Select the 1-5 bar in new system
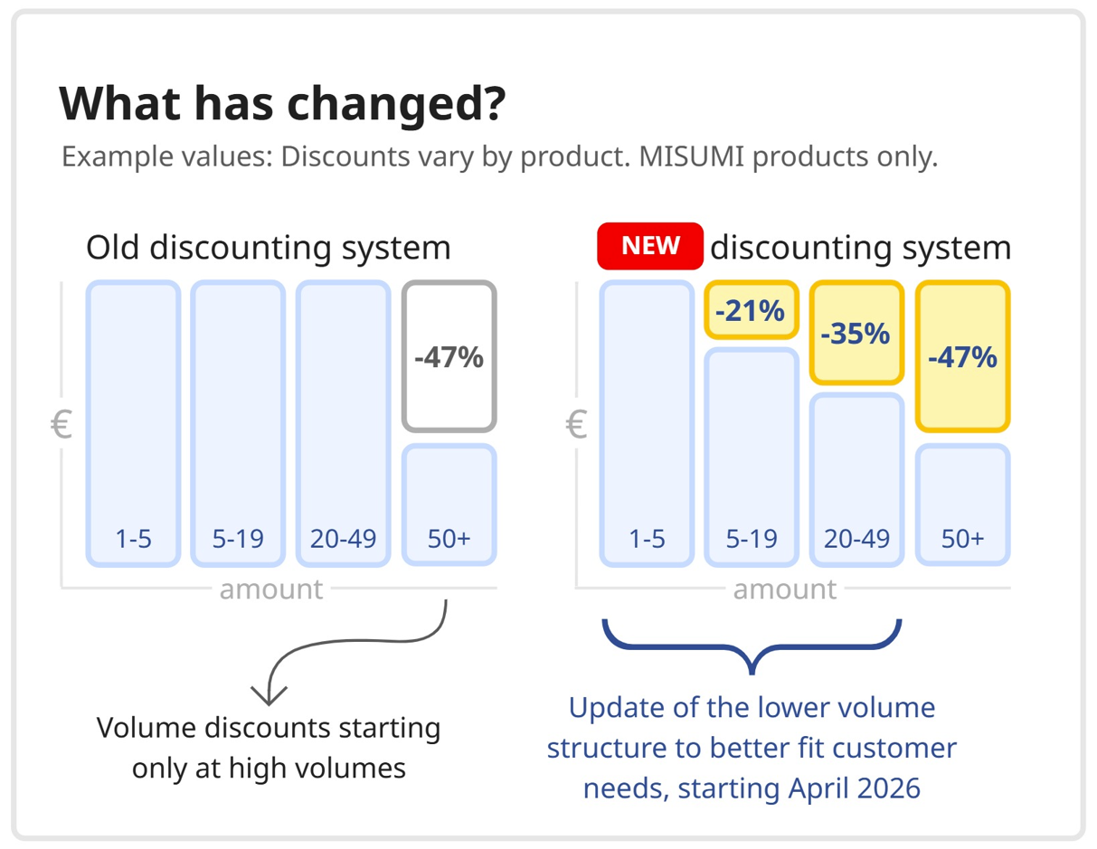1097x849 pixels. (x=647, y=423)
